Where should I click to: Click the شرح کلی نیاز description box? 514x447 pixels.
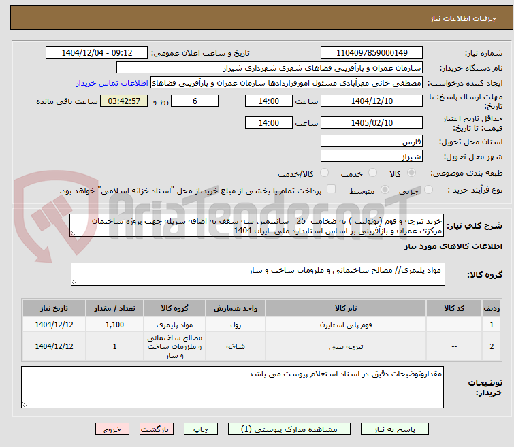(x=257, y=225)
